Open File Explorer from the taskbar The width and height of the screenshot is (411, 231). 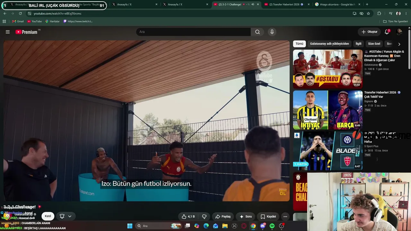225,226
